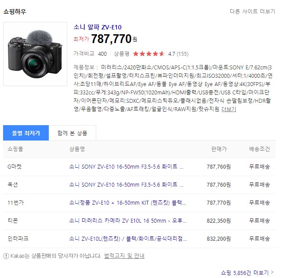
Task: Open 11번가 소니정품 ZV-E10 KIT listing
Action: (x=127, y=202)
